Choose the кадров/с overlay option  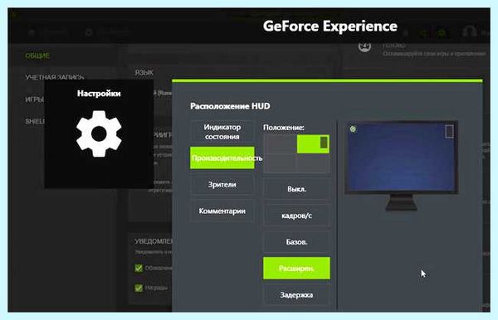[296, 216]
